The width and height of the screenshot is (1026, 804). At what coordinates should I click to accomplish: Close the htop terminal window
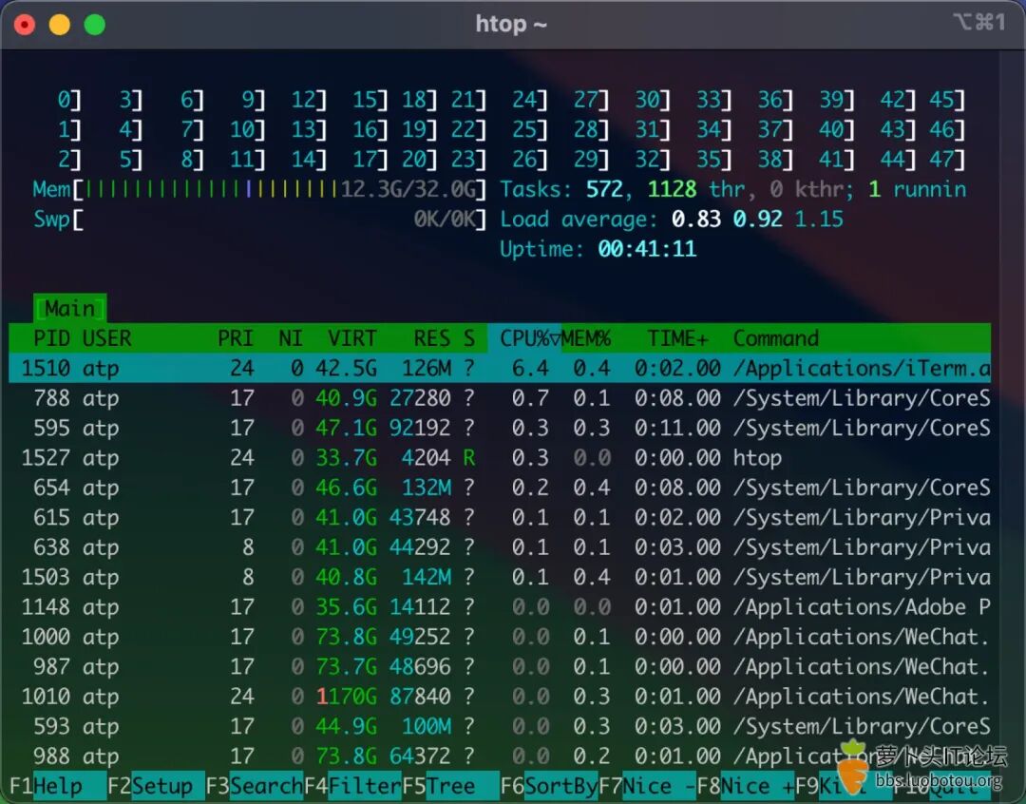tap(25, 25)
